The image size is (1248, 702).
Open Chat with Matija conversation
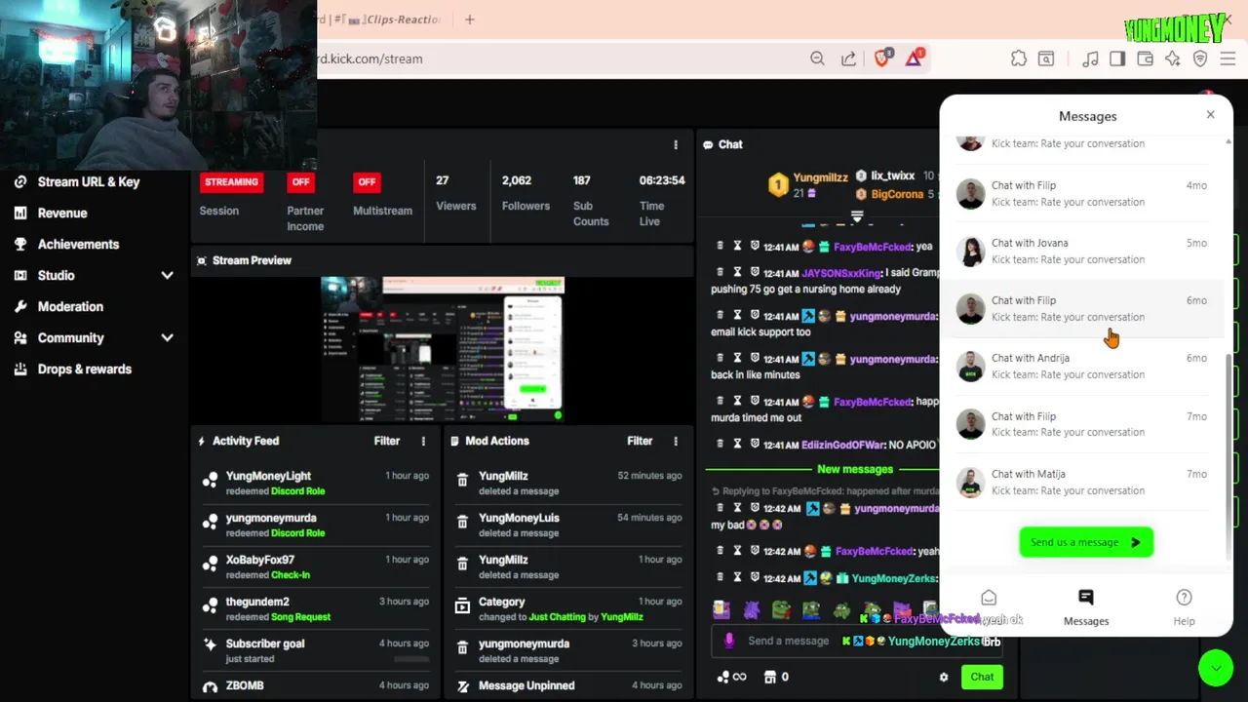pyautogui.click(x=1082, y=482)
